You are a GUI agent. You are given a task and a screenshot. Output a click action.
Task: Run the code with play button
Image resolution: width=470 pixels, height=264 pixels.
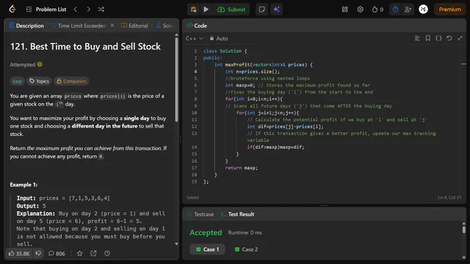coord(206,9)
